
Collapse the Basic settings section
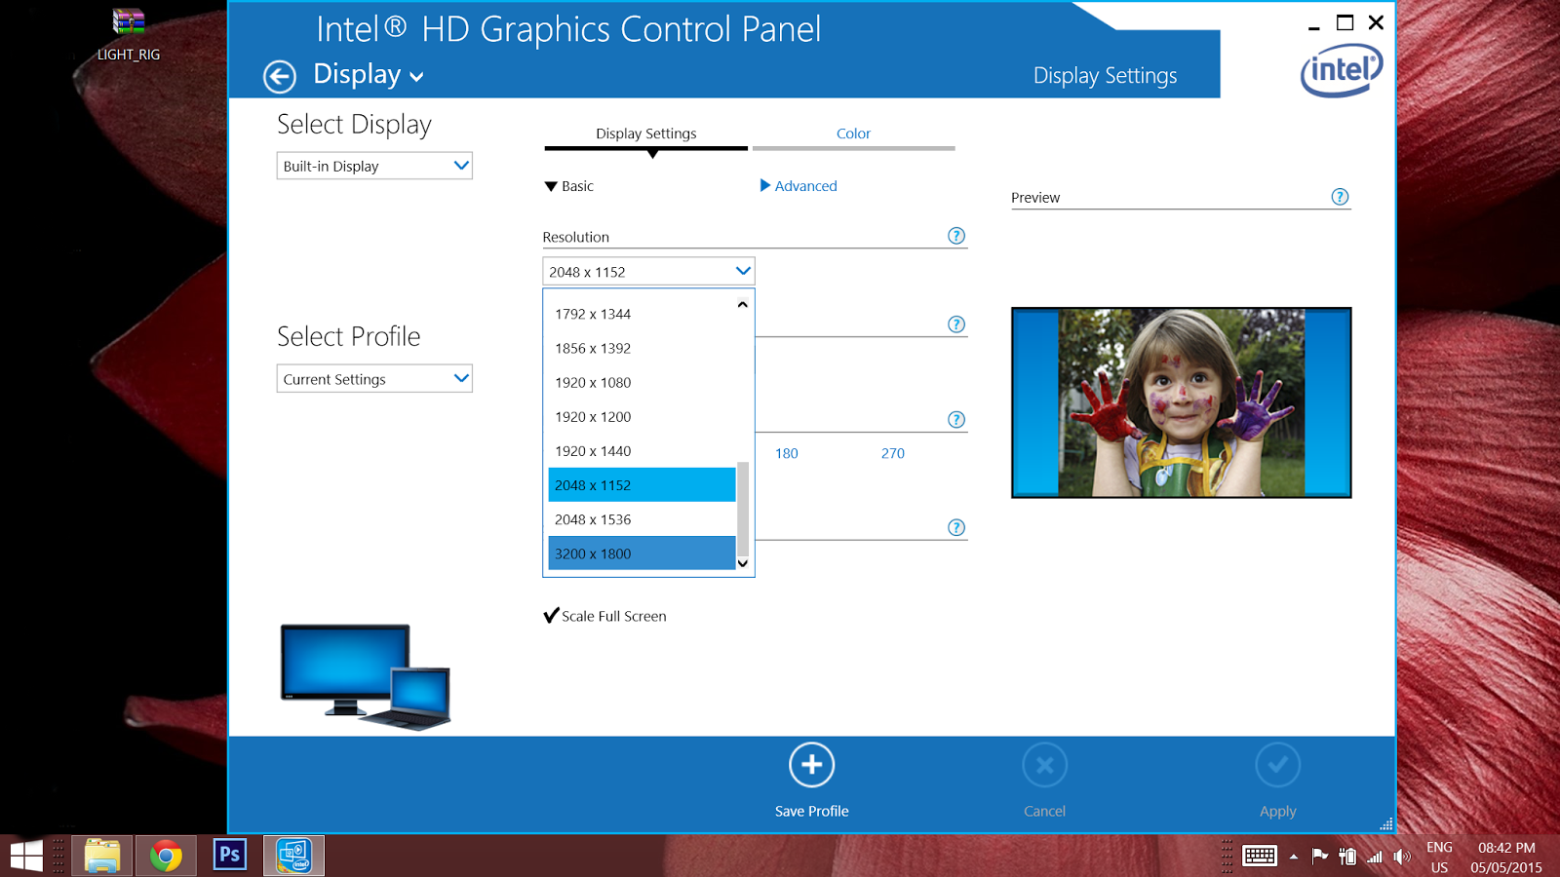pyautogui.click(x=568, y=186)
